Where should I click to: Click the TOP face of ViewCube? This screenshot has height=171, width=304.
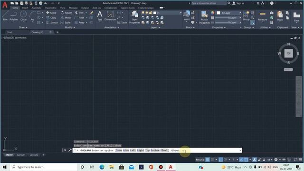point(288,53)
